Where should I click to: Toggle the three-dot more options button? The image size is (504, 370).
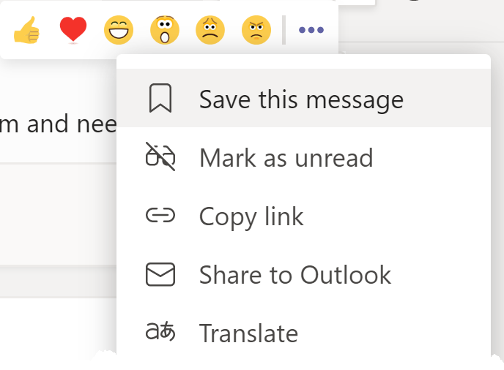pyautogui.click(x=311, y=30)
